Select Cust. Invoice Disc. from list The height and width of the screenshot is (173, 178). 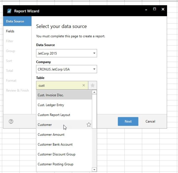pyautogui.click(x=51, y=95)
